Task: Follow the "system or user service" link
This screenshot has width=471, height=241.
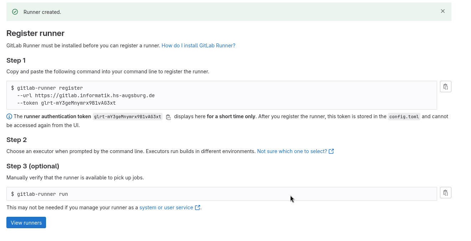Action: 170,208
